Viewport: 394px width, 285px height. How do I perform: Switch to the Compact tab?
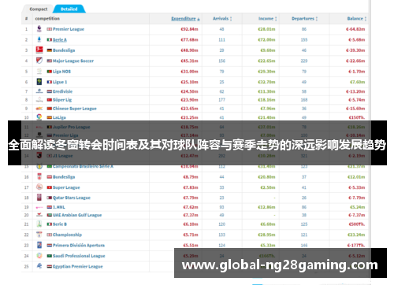point(39,9)
